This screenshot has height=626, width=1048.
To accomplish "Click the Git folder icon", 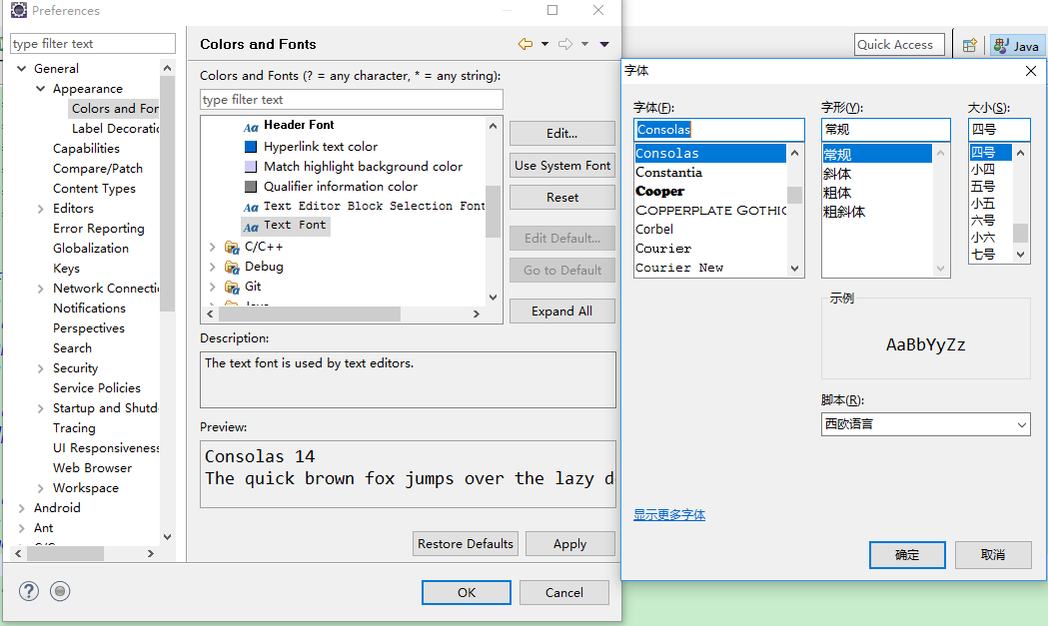I will pos(232,288).
